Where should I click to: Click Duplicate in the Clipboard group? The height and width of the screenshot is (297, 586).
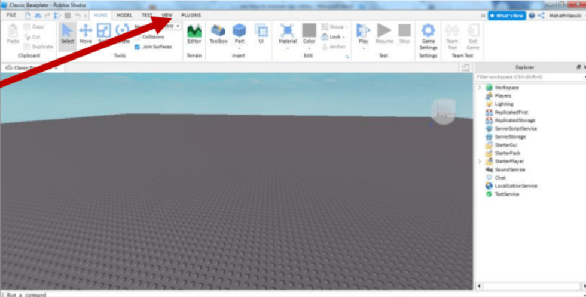point(38,47)
